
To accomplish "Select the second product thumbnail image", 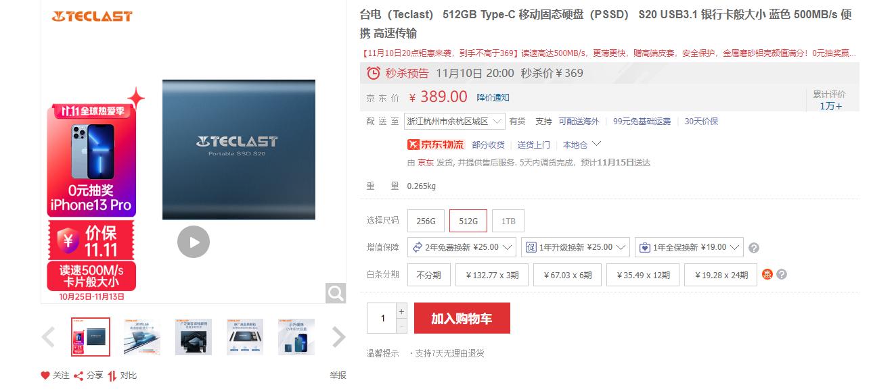I will click(142, 337).
